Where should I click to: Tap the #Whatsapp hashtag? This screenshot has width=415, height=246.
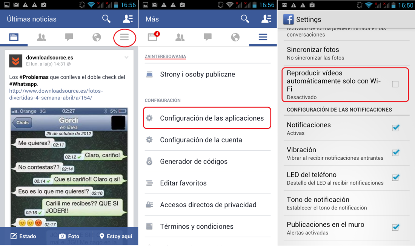[x=23, y=84]
